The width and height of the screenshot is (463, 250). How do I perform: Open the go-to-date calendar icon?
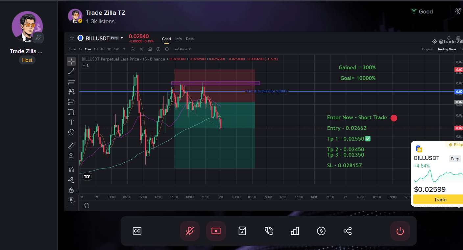coord(86,206)
